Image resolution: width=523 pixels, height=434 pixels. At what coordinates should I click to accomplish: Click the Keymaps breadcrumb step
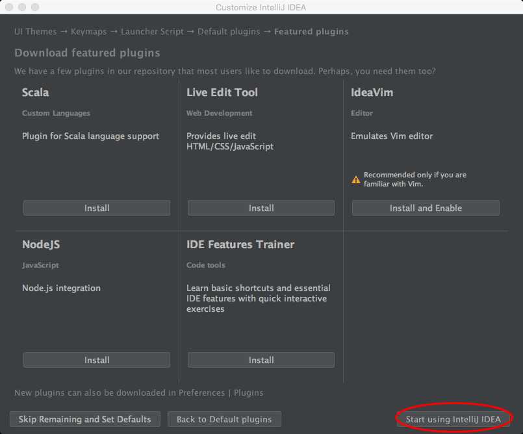click(x=88, y=32)
